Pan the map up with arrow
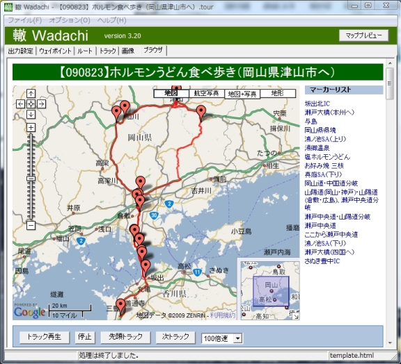 (31, 94)
